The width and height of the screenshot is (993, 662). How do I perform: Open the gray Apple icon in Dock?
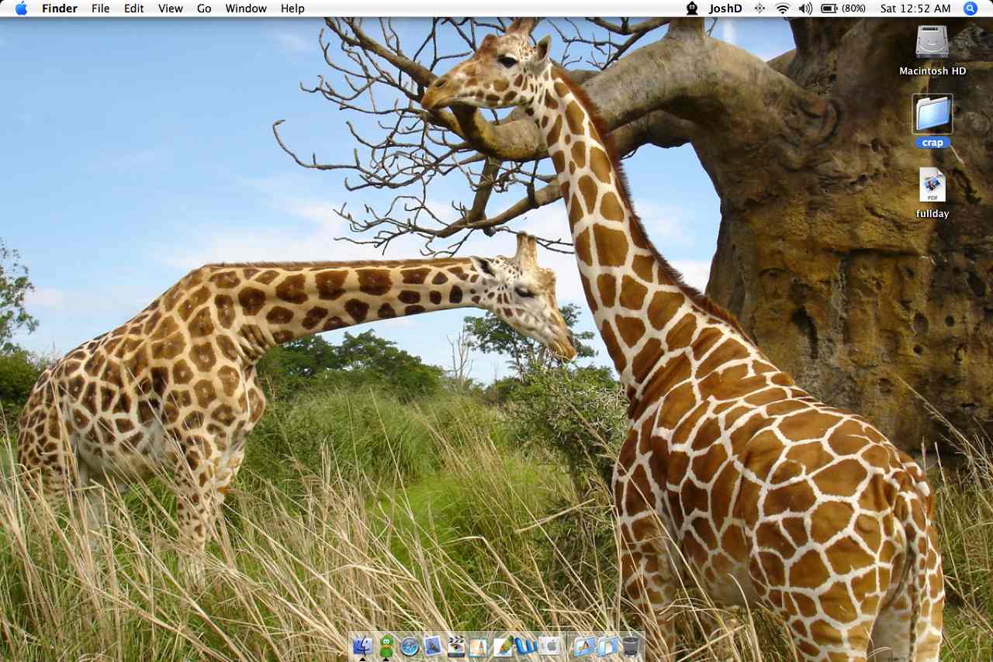pos(549,645)
